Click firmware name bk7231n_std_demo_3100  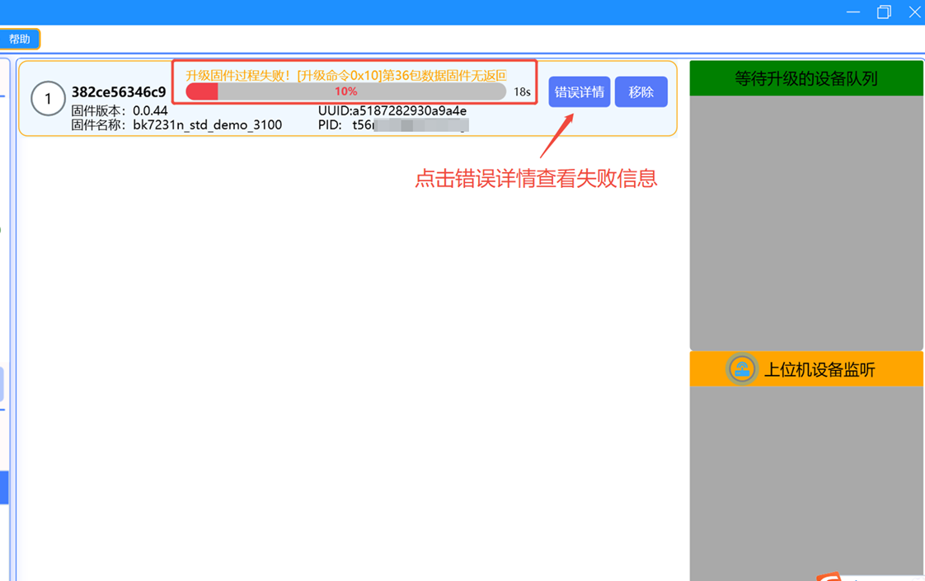coord(207,125)
